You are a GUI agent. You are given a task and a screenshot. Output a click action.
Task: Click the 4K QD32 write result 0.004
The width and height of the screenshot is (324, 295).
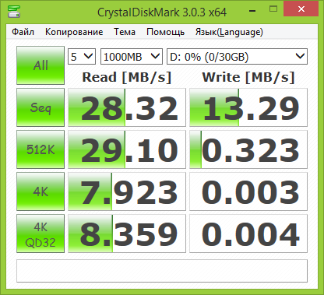248,234
